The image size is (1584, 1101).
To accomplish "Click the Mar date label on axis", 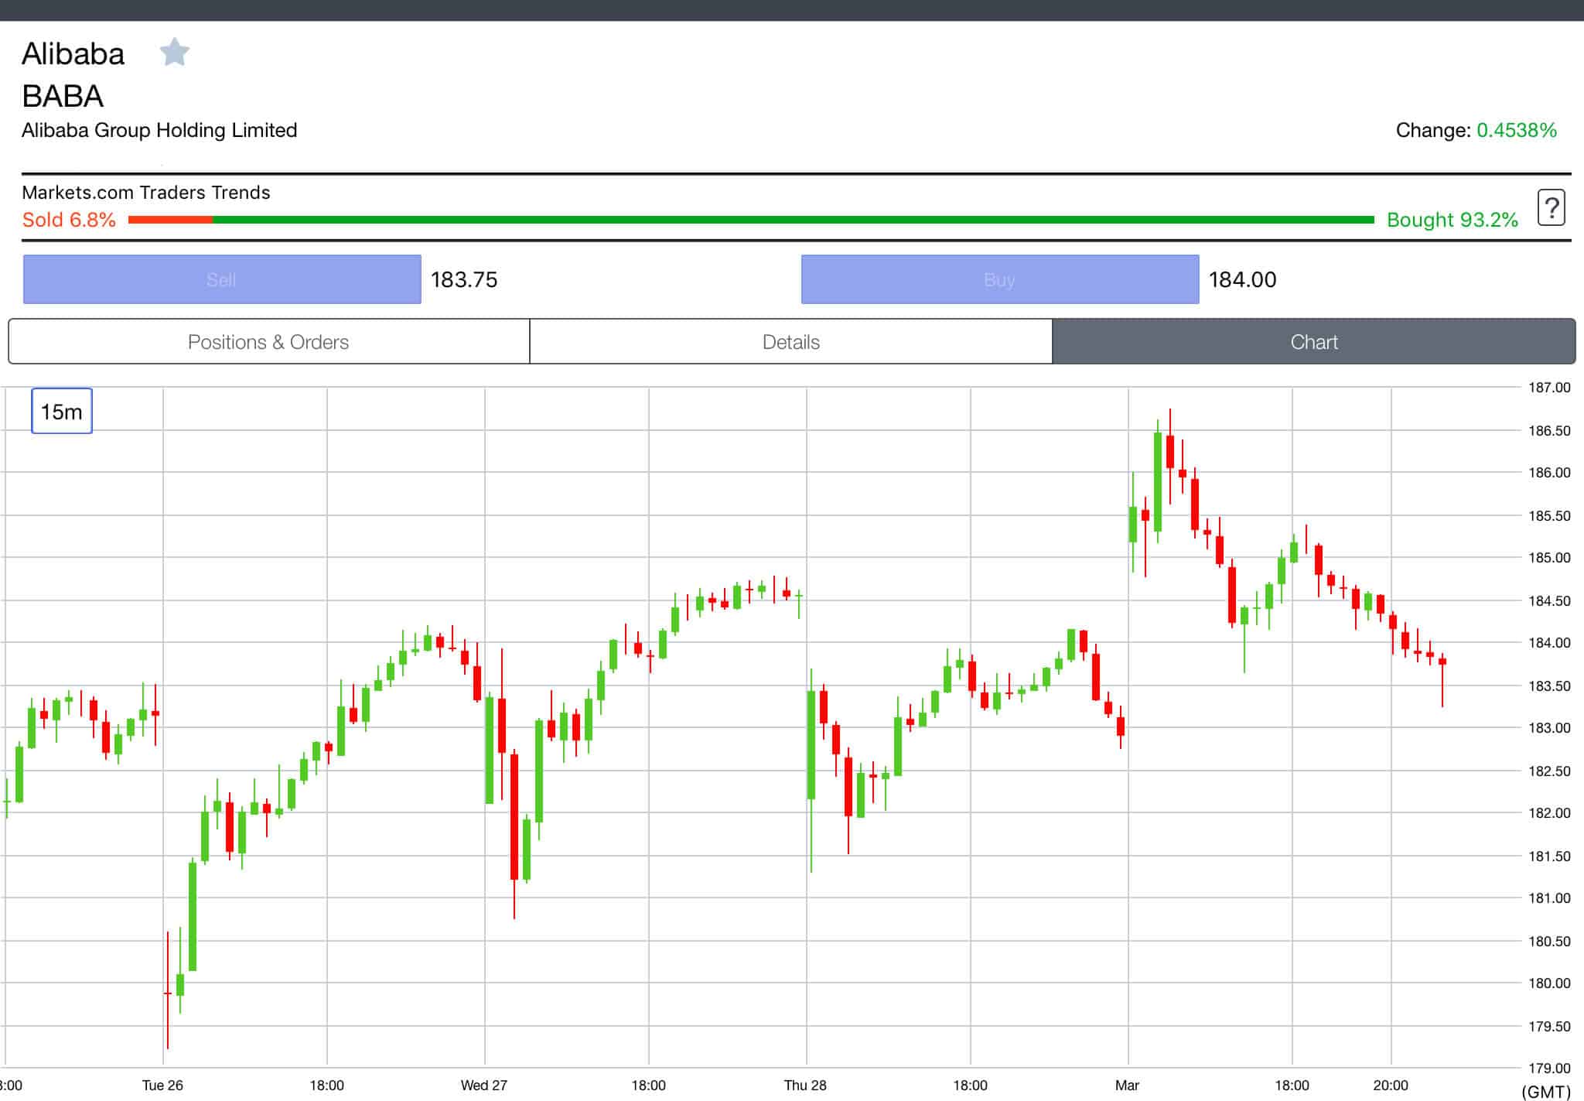I will (1127, 1085).
